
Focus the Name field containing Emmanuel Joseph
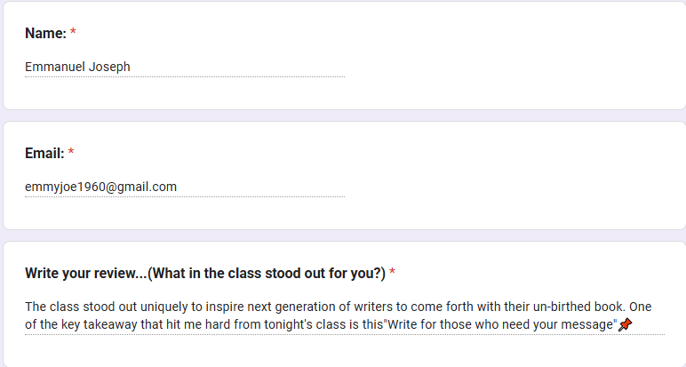tap(185, 67)
